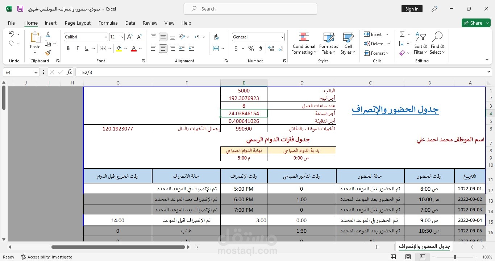This screenshot has height=261, width=495.
Task: Click the green Share button
Action: point(476,23)
